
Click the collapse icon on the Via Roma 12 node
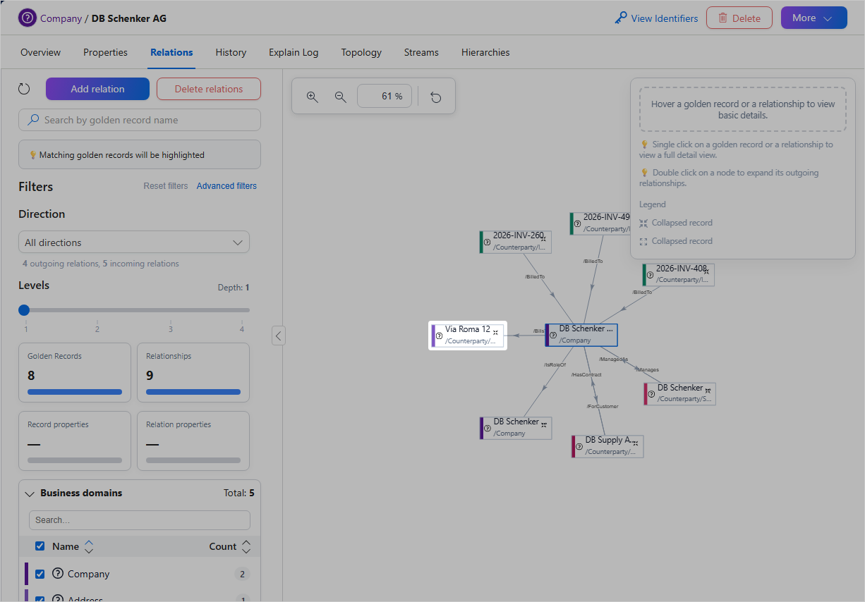[495, 332]
